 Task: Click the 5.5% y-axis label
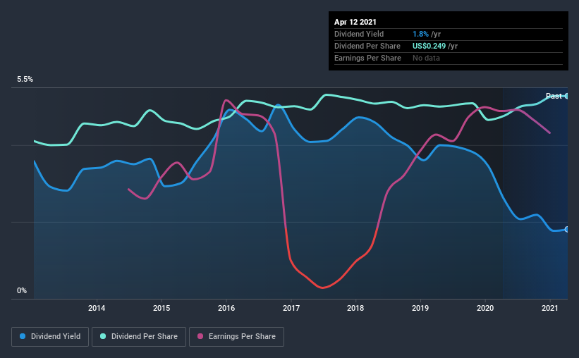[x=25, y=79]
